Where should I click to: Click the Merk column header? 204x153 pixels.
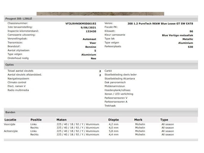tap(138, 120)
